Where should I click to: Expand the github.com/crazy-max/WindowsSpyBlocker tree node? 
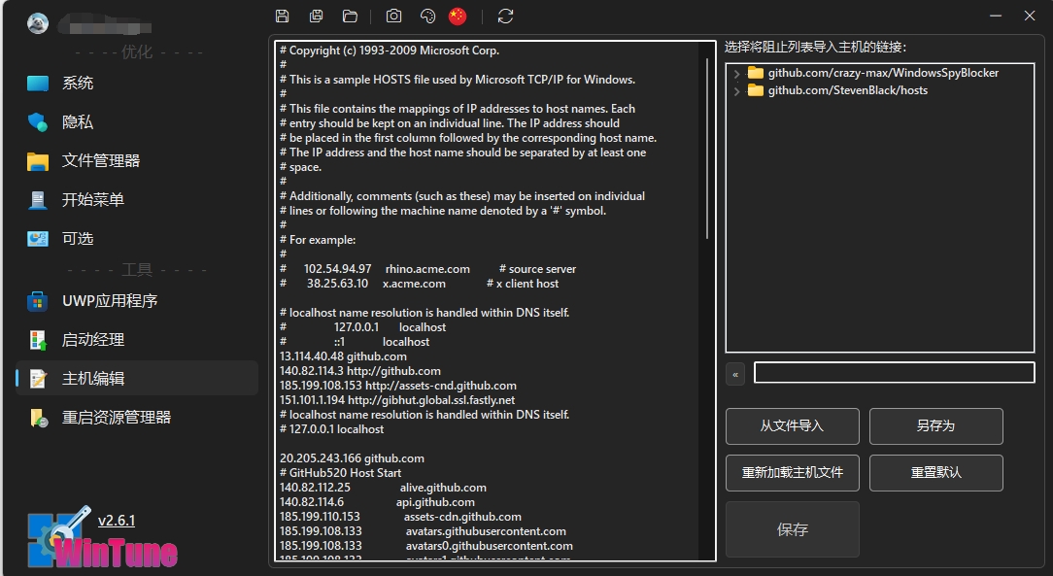point(737,74)
